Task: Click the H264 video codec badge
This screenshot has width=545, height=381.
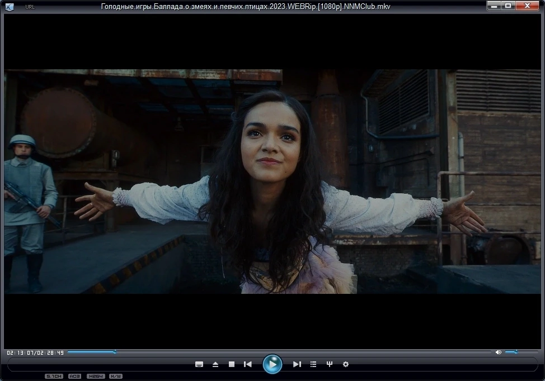Action: coord(96,376)
